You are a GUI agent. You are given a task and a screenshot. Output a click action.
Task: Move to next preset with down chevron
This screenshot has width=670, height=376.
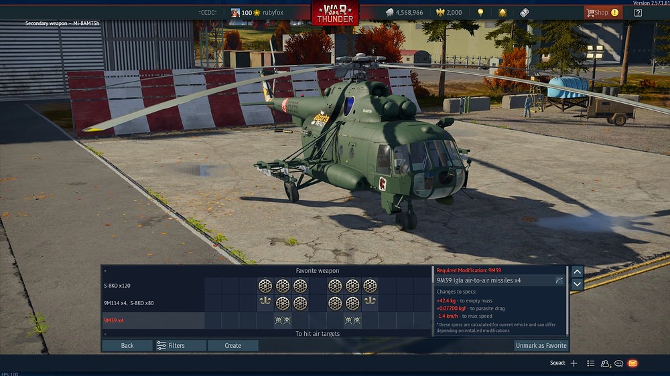pos(578,284)
